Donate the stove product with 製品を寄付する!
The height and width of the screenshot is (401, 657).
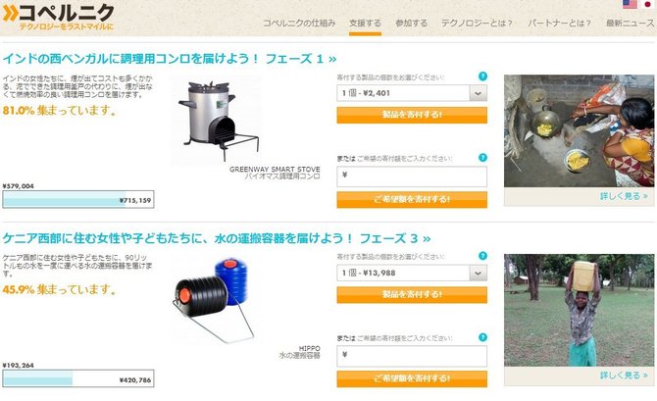[x=412, y=115]
